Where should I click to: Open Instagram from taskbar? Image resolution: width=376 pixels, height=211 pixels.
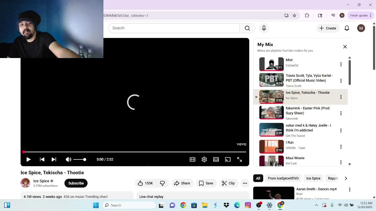(x=248, y=205)
